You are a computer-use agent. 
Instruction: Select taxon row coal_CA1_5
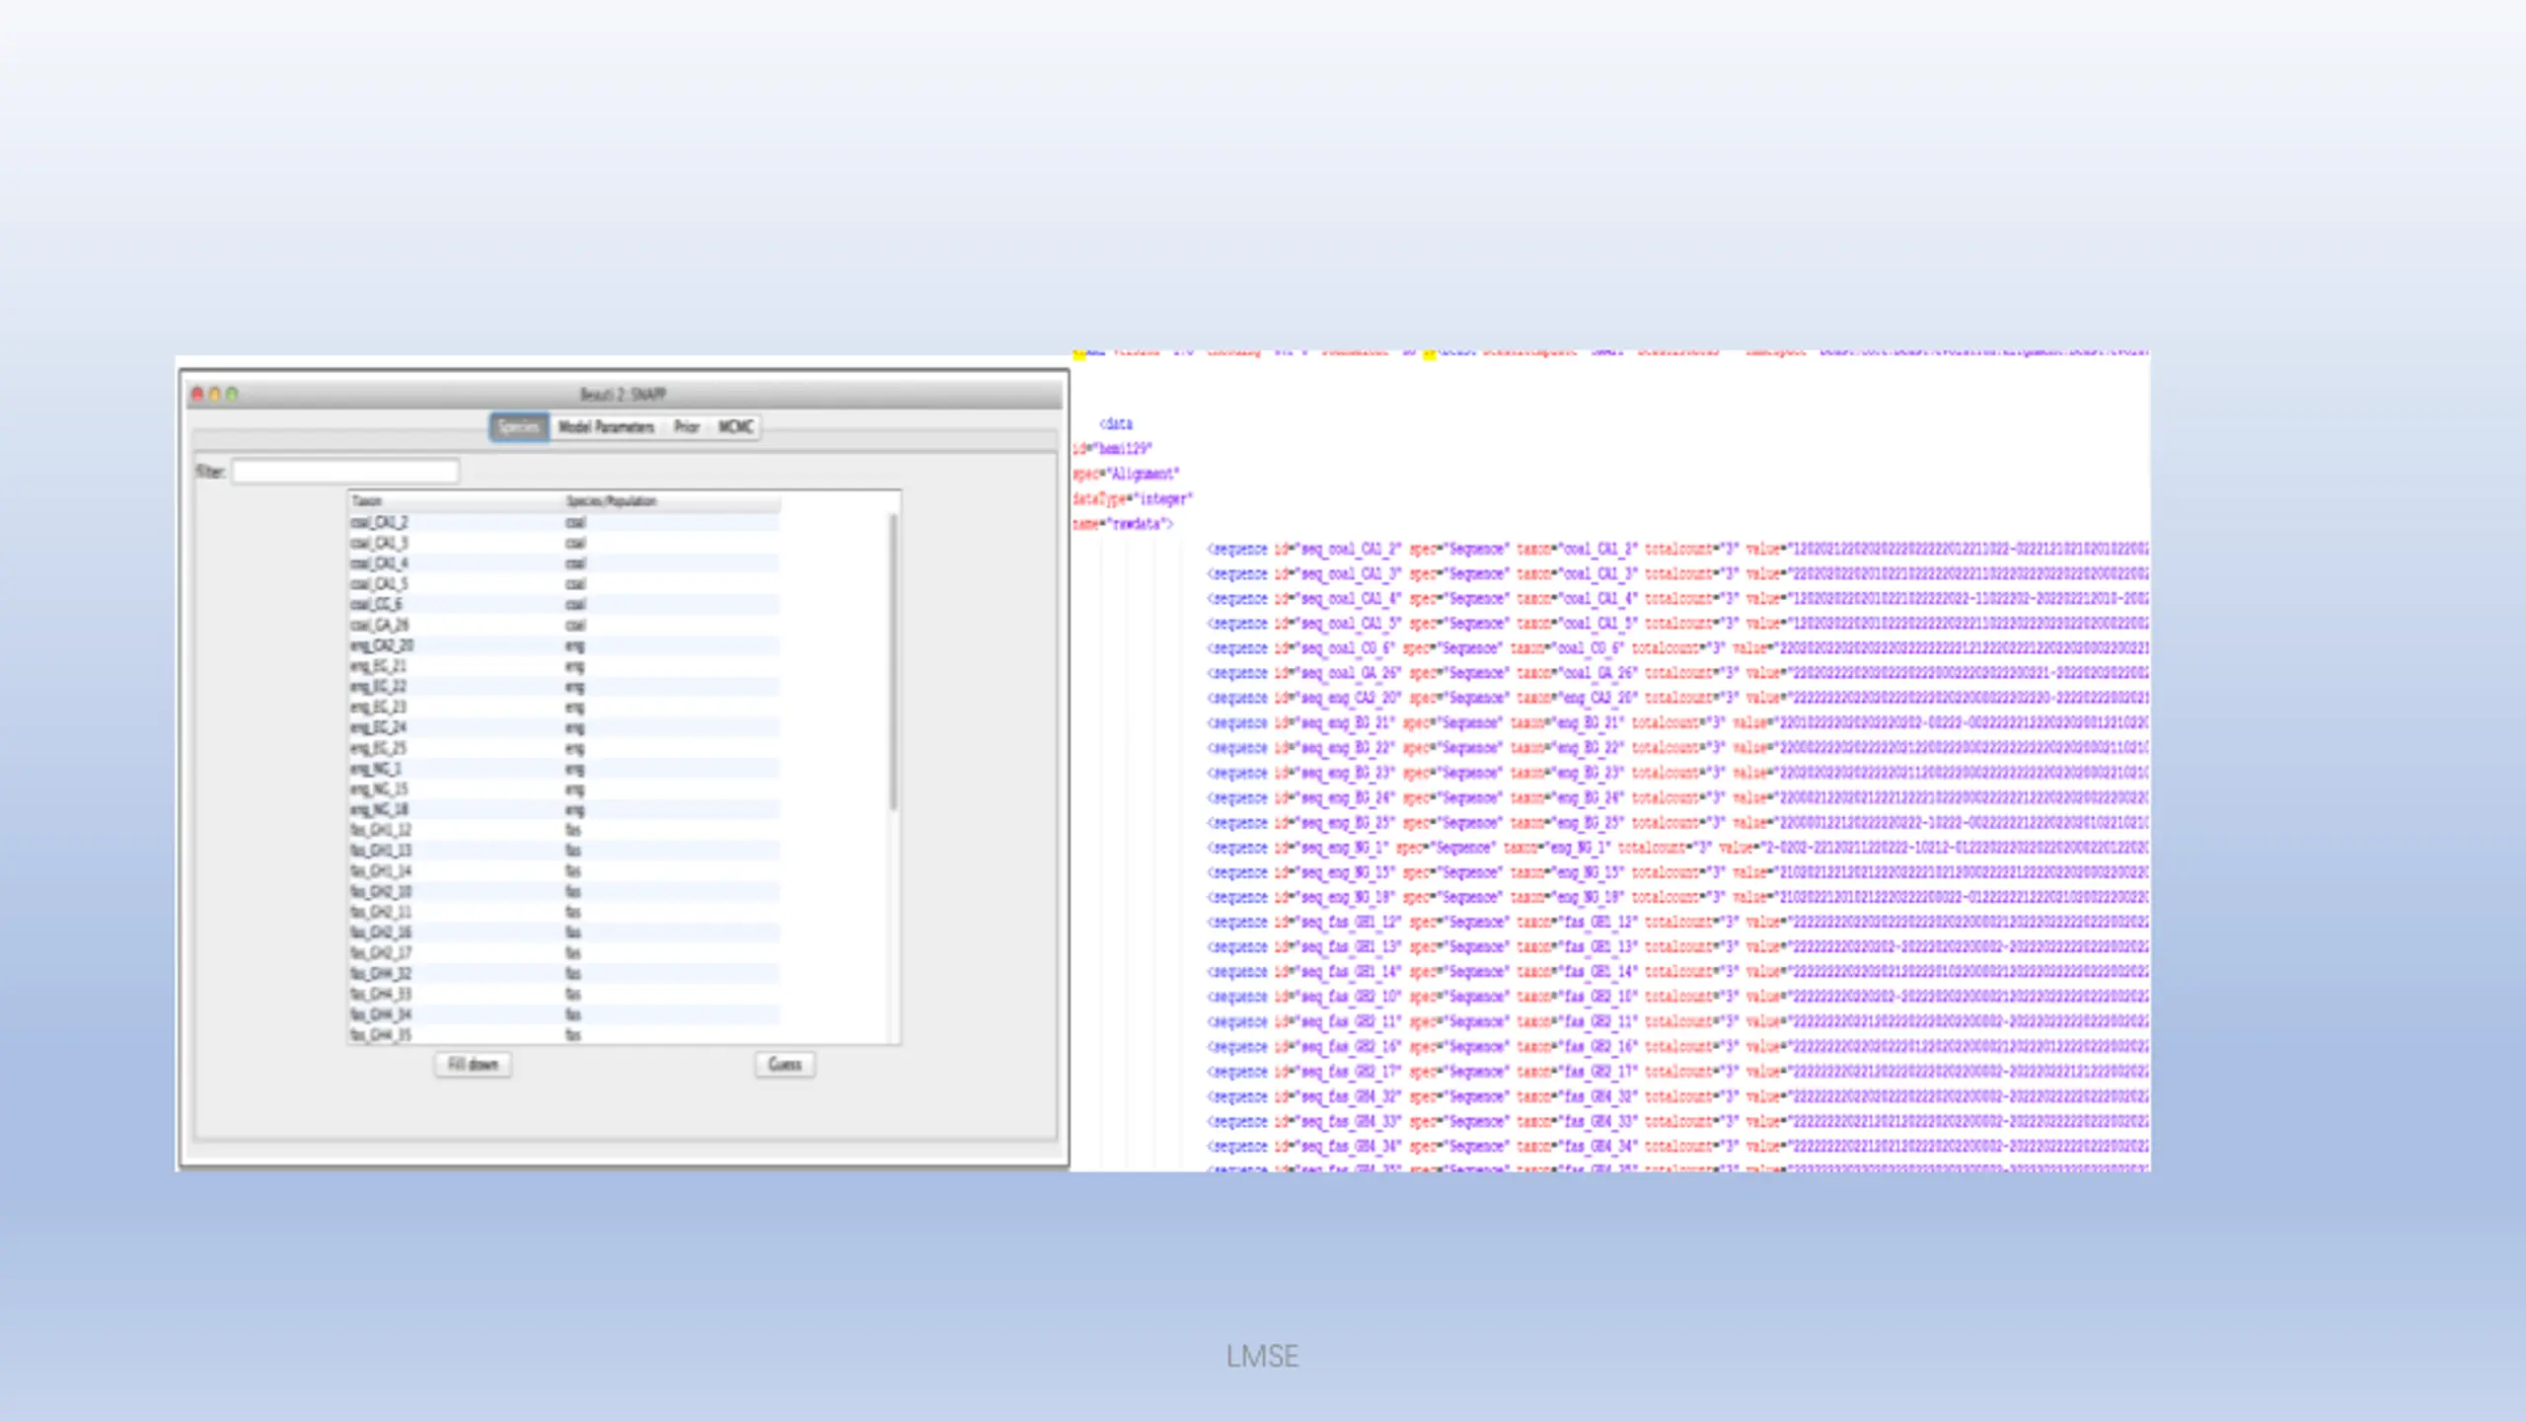click(x=564, y=583)
